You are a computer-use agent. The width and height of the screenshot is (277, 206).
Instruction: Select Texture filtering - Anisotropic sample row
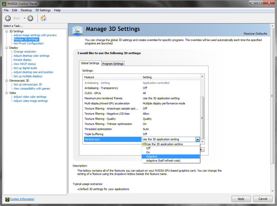pyautogui.click(x=142, y=109)
